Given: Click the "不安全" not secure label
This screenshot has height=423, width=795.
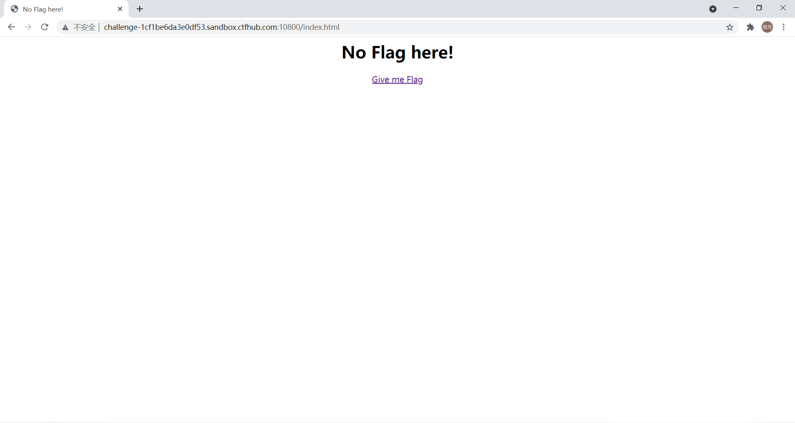Looking at the screenshot, I should point(84,27).
